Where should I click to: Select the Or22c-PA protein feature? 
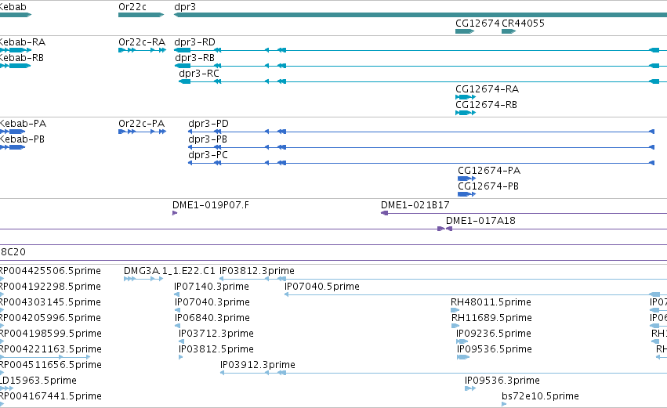(x=142, y=132)
